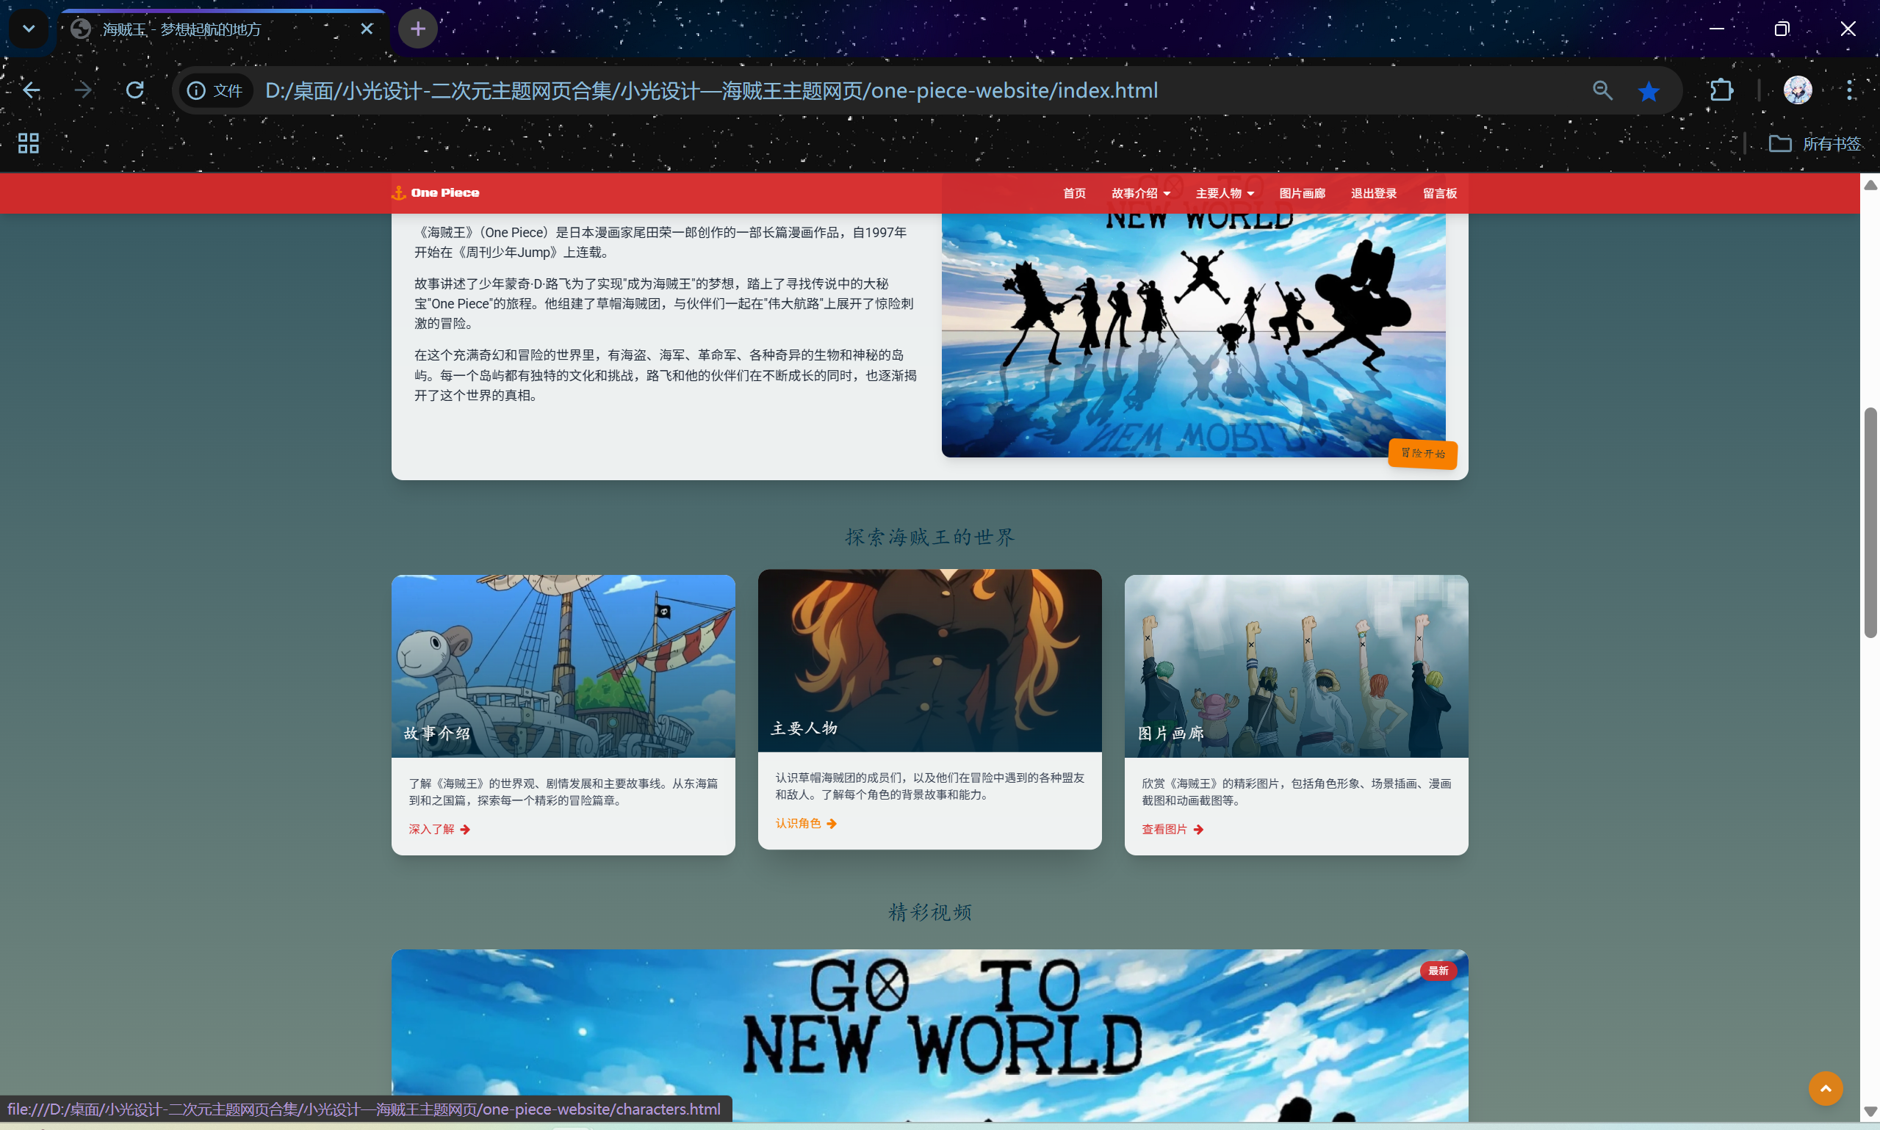The image size is (1880, 1130).
Task: Open the extensions puzzle icon
Action: pos(1721,90)
